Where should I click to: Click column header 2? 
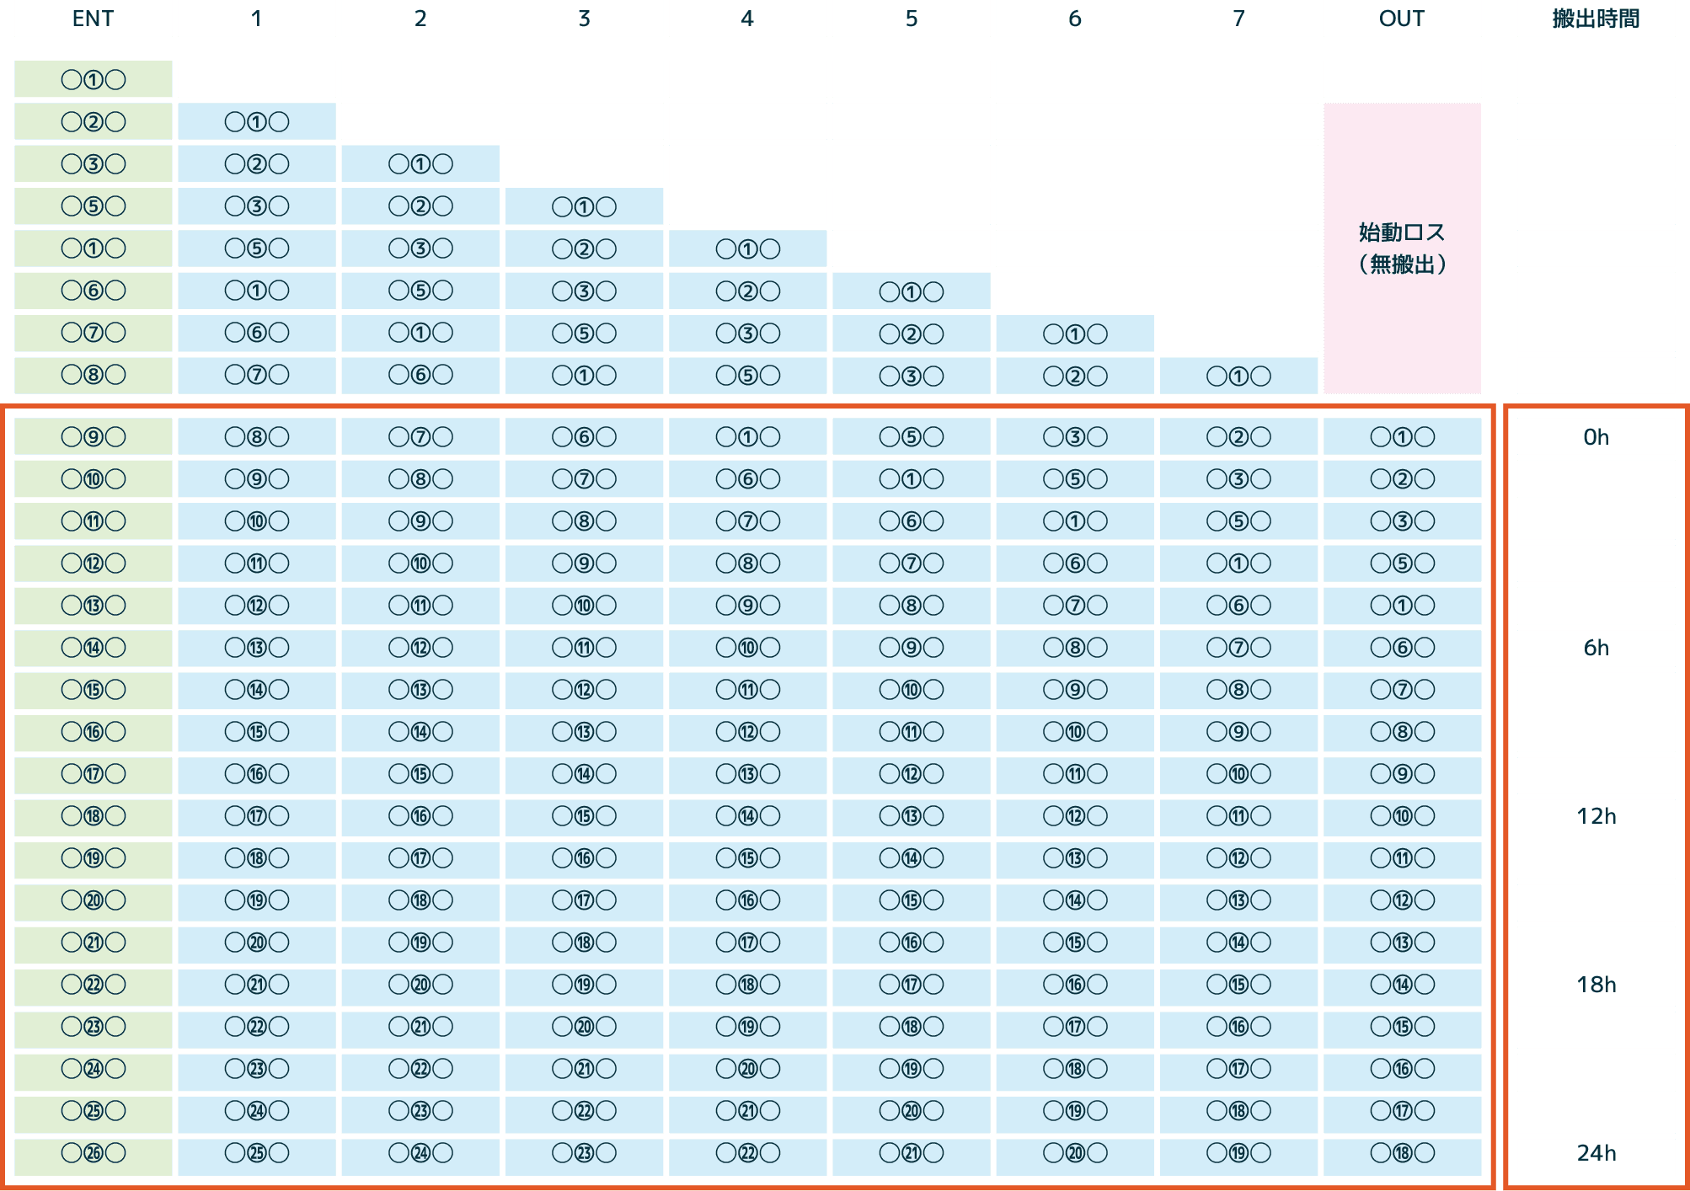[x=420, y=19]
